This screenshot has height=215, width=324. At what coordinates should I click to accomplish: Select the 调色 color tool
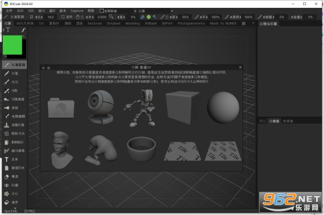click(14, 91)
